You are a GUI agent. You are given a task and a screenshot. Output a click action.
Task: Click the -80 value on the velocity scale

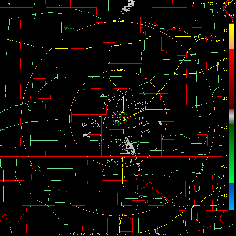[224, 196]
